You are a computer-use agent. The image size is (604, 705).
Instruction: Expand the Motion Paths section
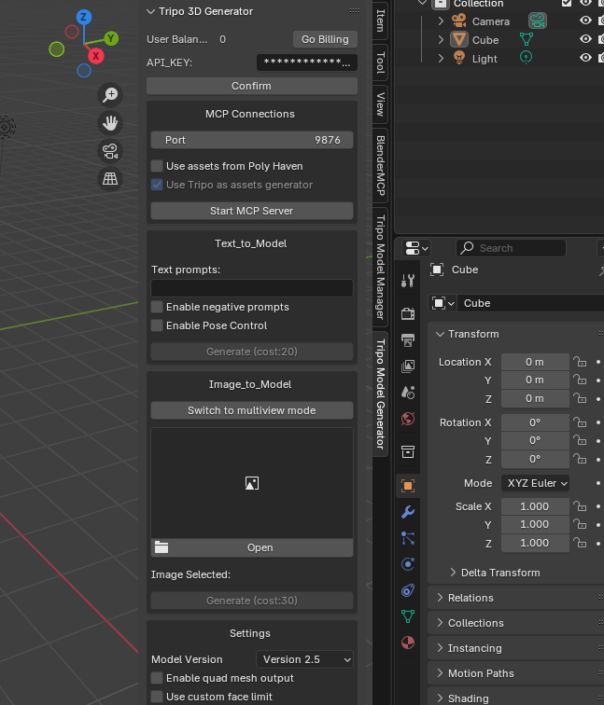(441, 673)
